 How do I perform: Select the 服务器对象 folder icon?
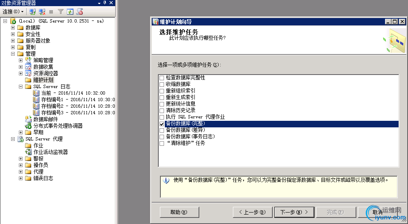(20, 41)
